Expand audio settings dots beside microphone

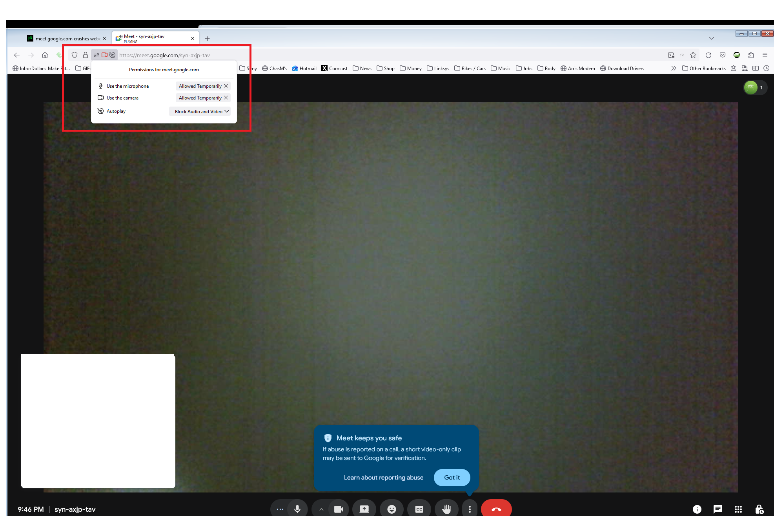pyautogui.click(x=280, y=509)
